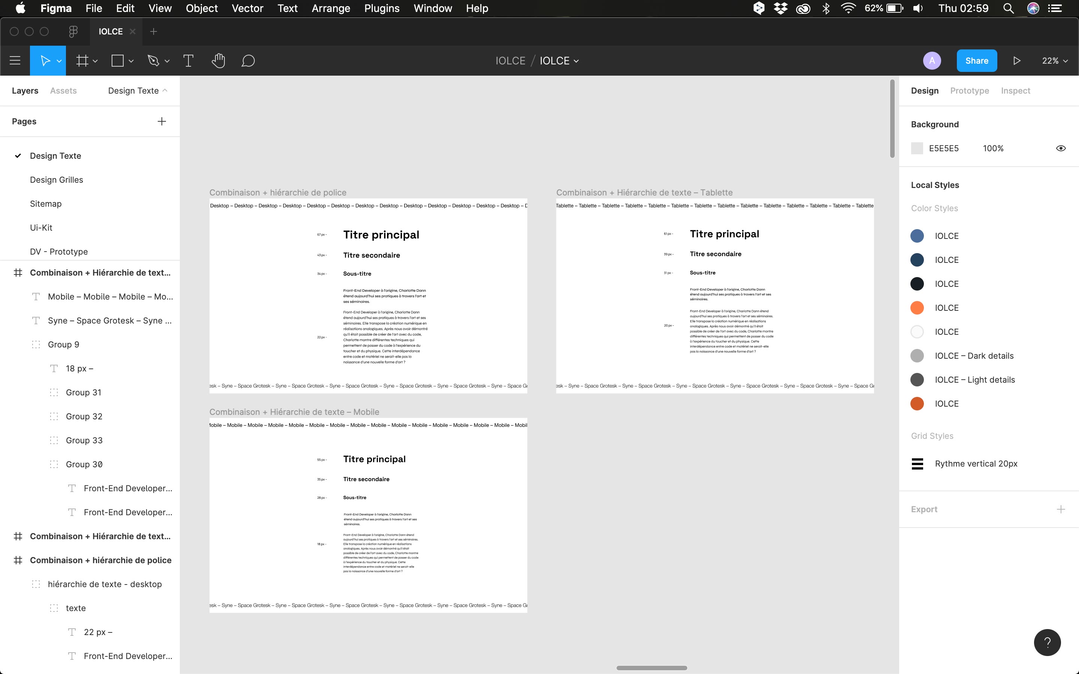
Task: Select the Pen tool in toolbar
Action: (155, 61)
